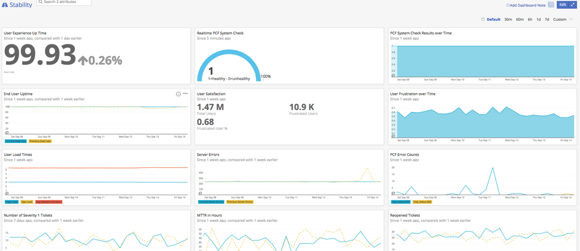
Task: Select the Default time range
Action: click(x=493, y=20)
